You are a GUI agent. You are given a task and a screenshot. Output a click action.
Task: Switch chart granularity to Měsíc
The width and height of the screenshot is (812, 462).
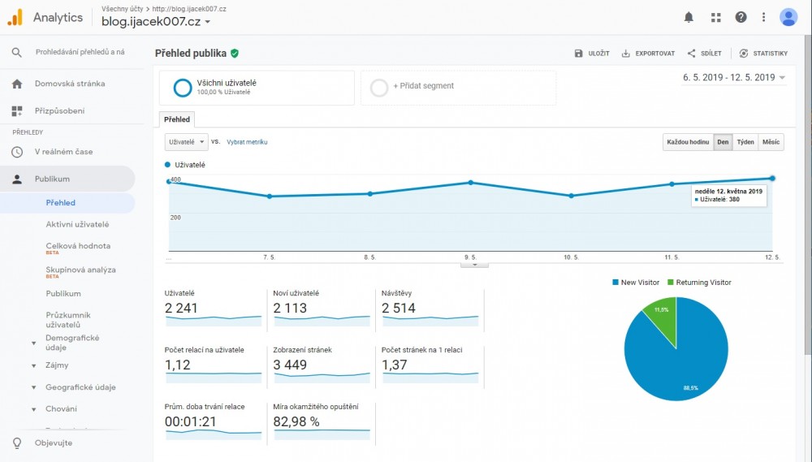[x=771, y=141]
